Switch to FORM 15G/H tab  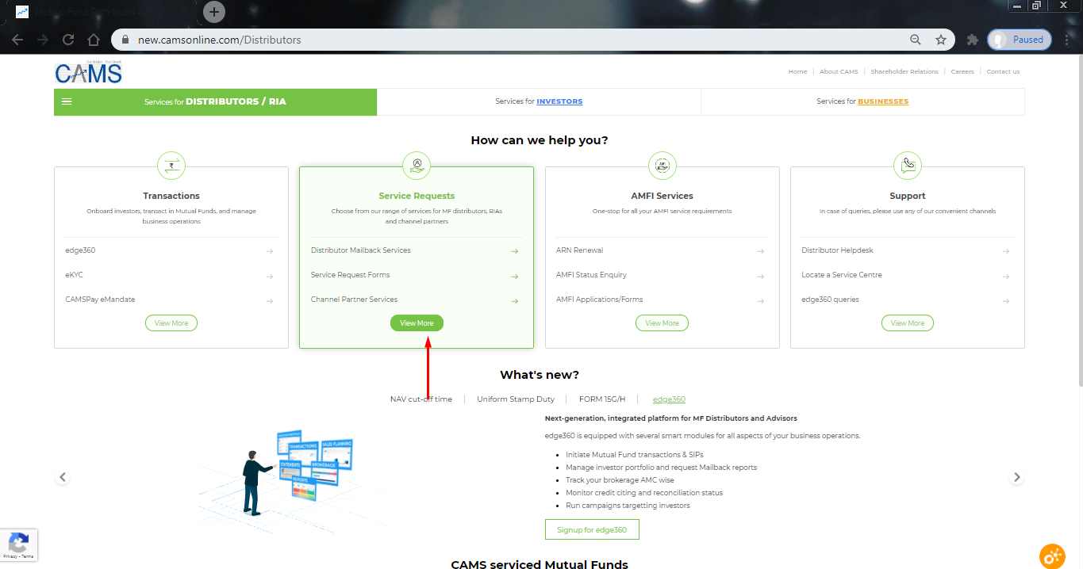[602, 399]
